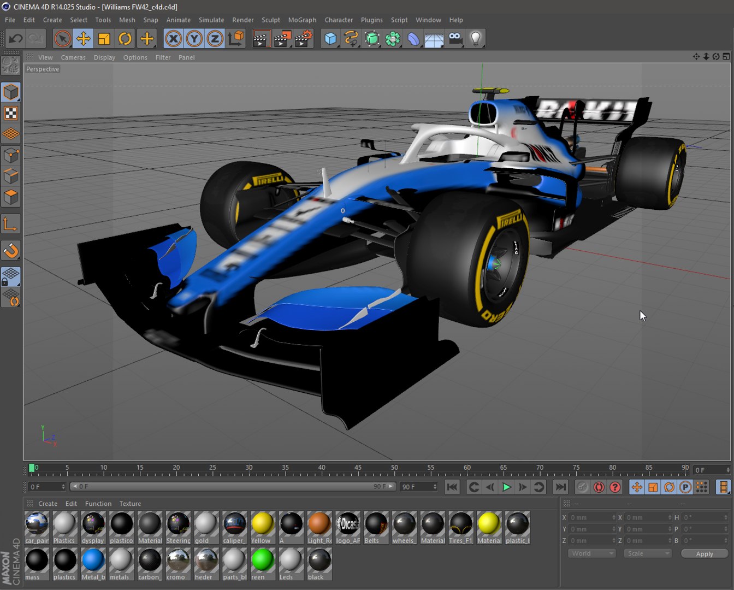Click the X position coordinate field
The height and width of the screenshot is (590, 734).
(592, 517)
